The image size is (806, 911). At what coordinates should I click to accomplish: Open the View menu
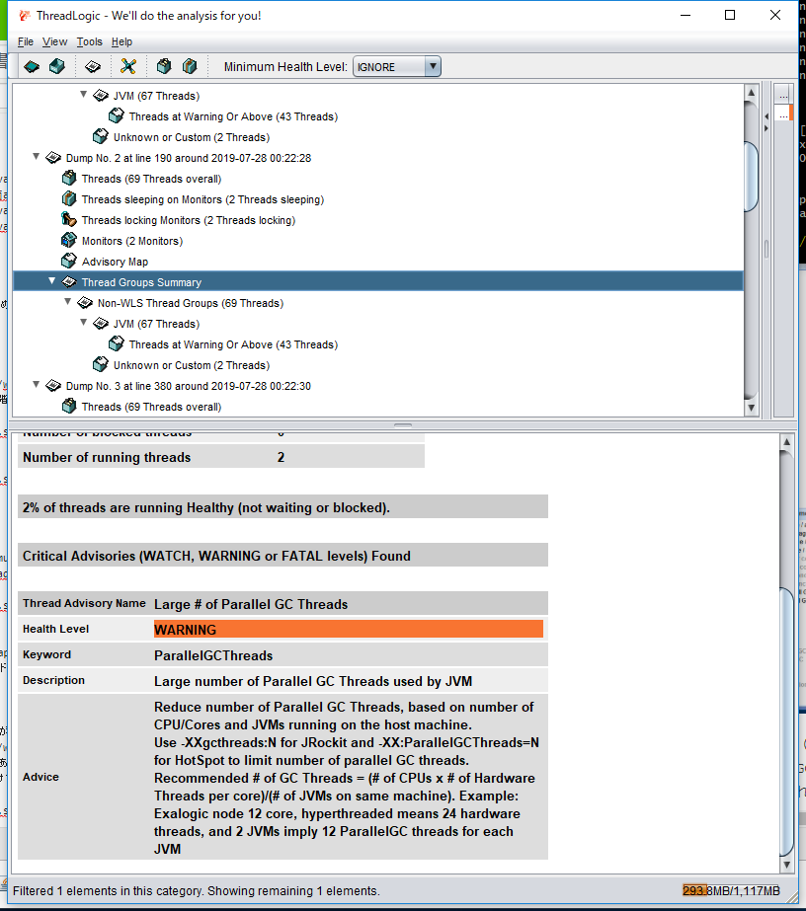[54, 41]
